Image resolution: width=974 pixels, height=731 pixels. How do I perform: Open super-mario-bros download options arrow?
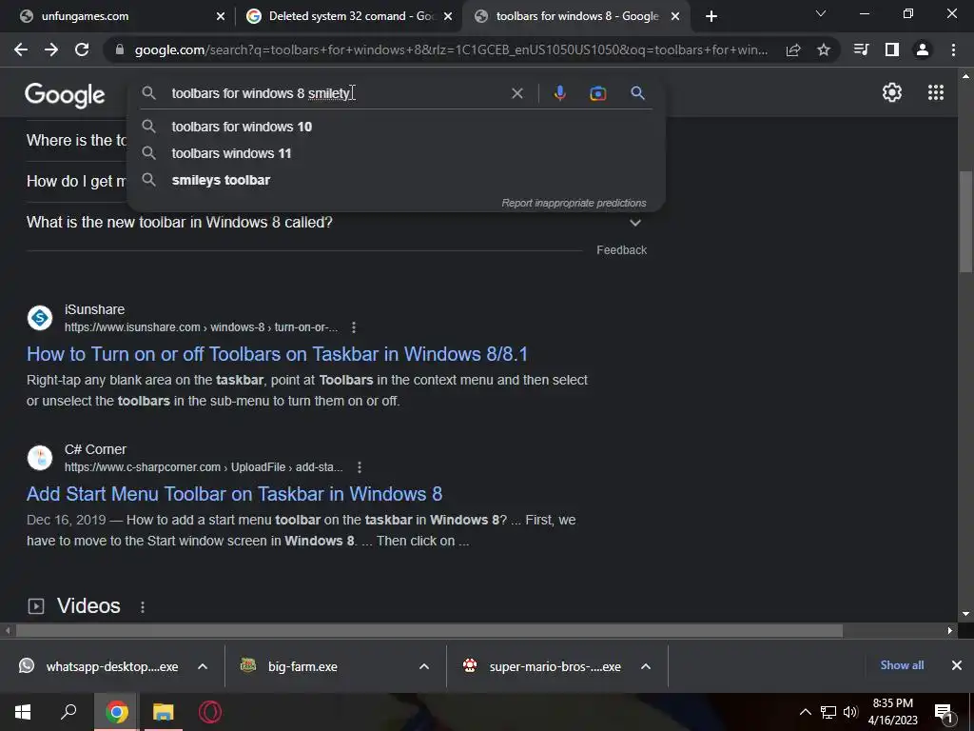point(646,666)
